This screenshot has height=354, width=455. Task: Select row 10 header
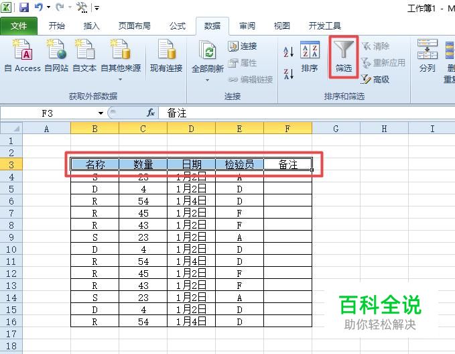(11, 249)
